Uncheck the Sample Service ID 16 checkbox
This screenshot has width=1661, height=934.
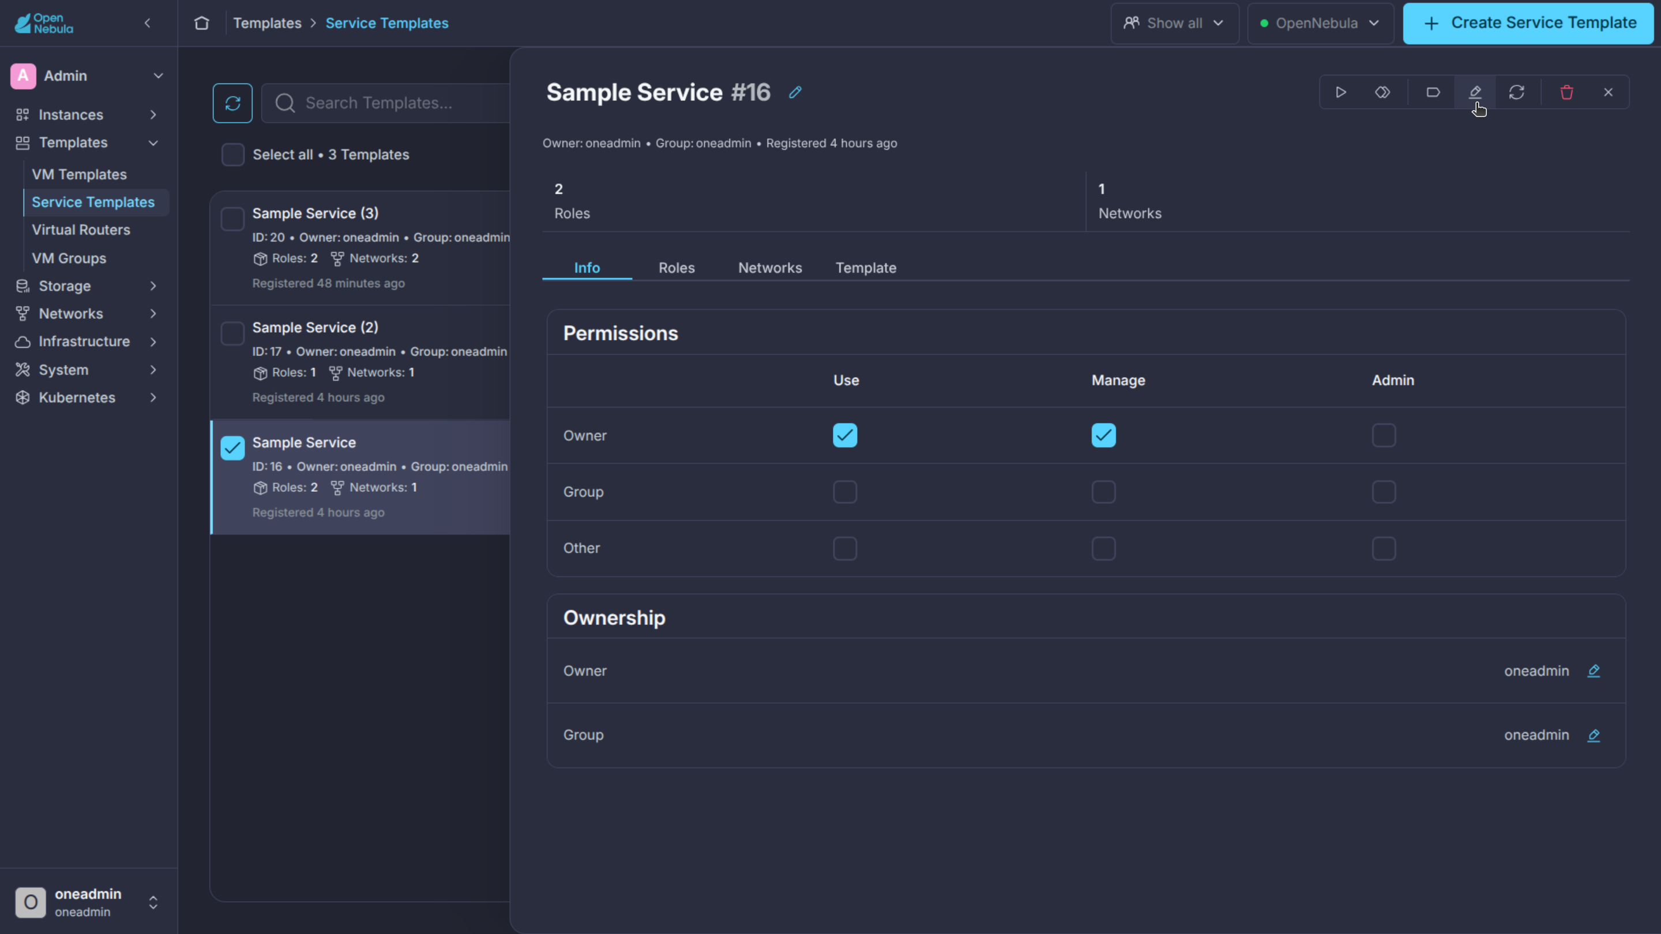click(233, 448)
